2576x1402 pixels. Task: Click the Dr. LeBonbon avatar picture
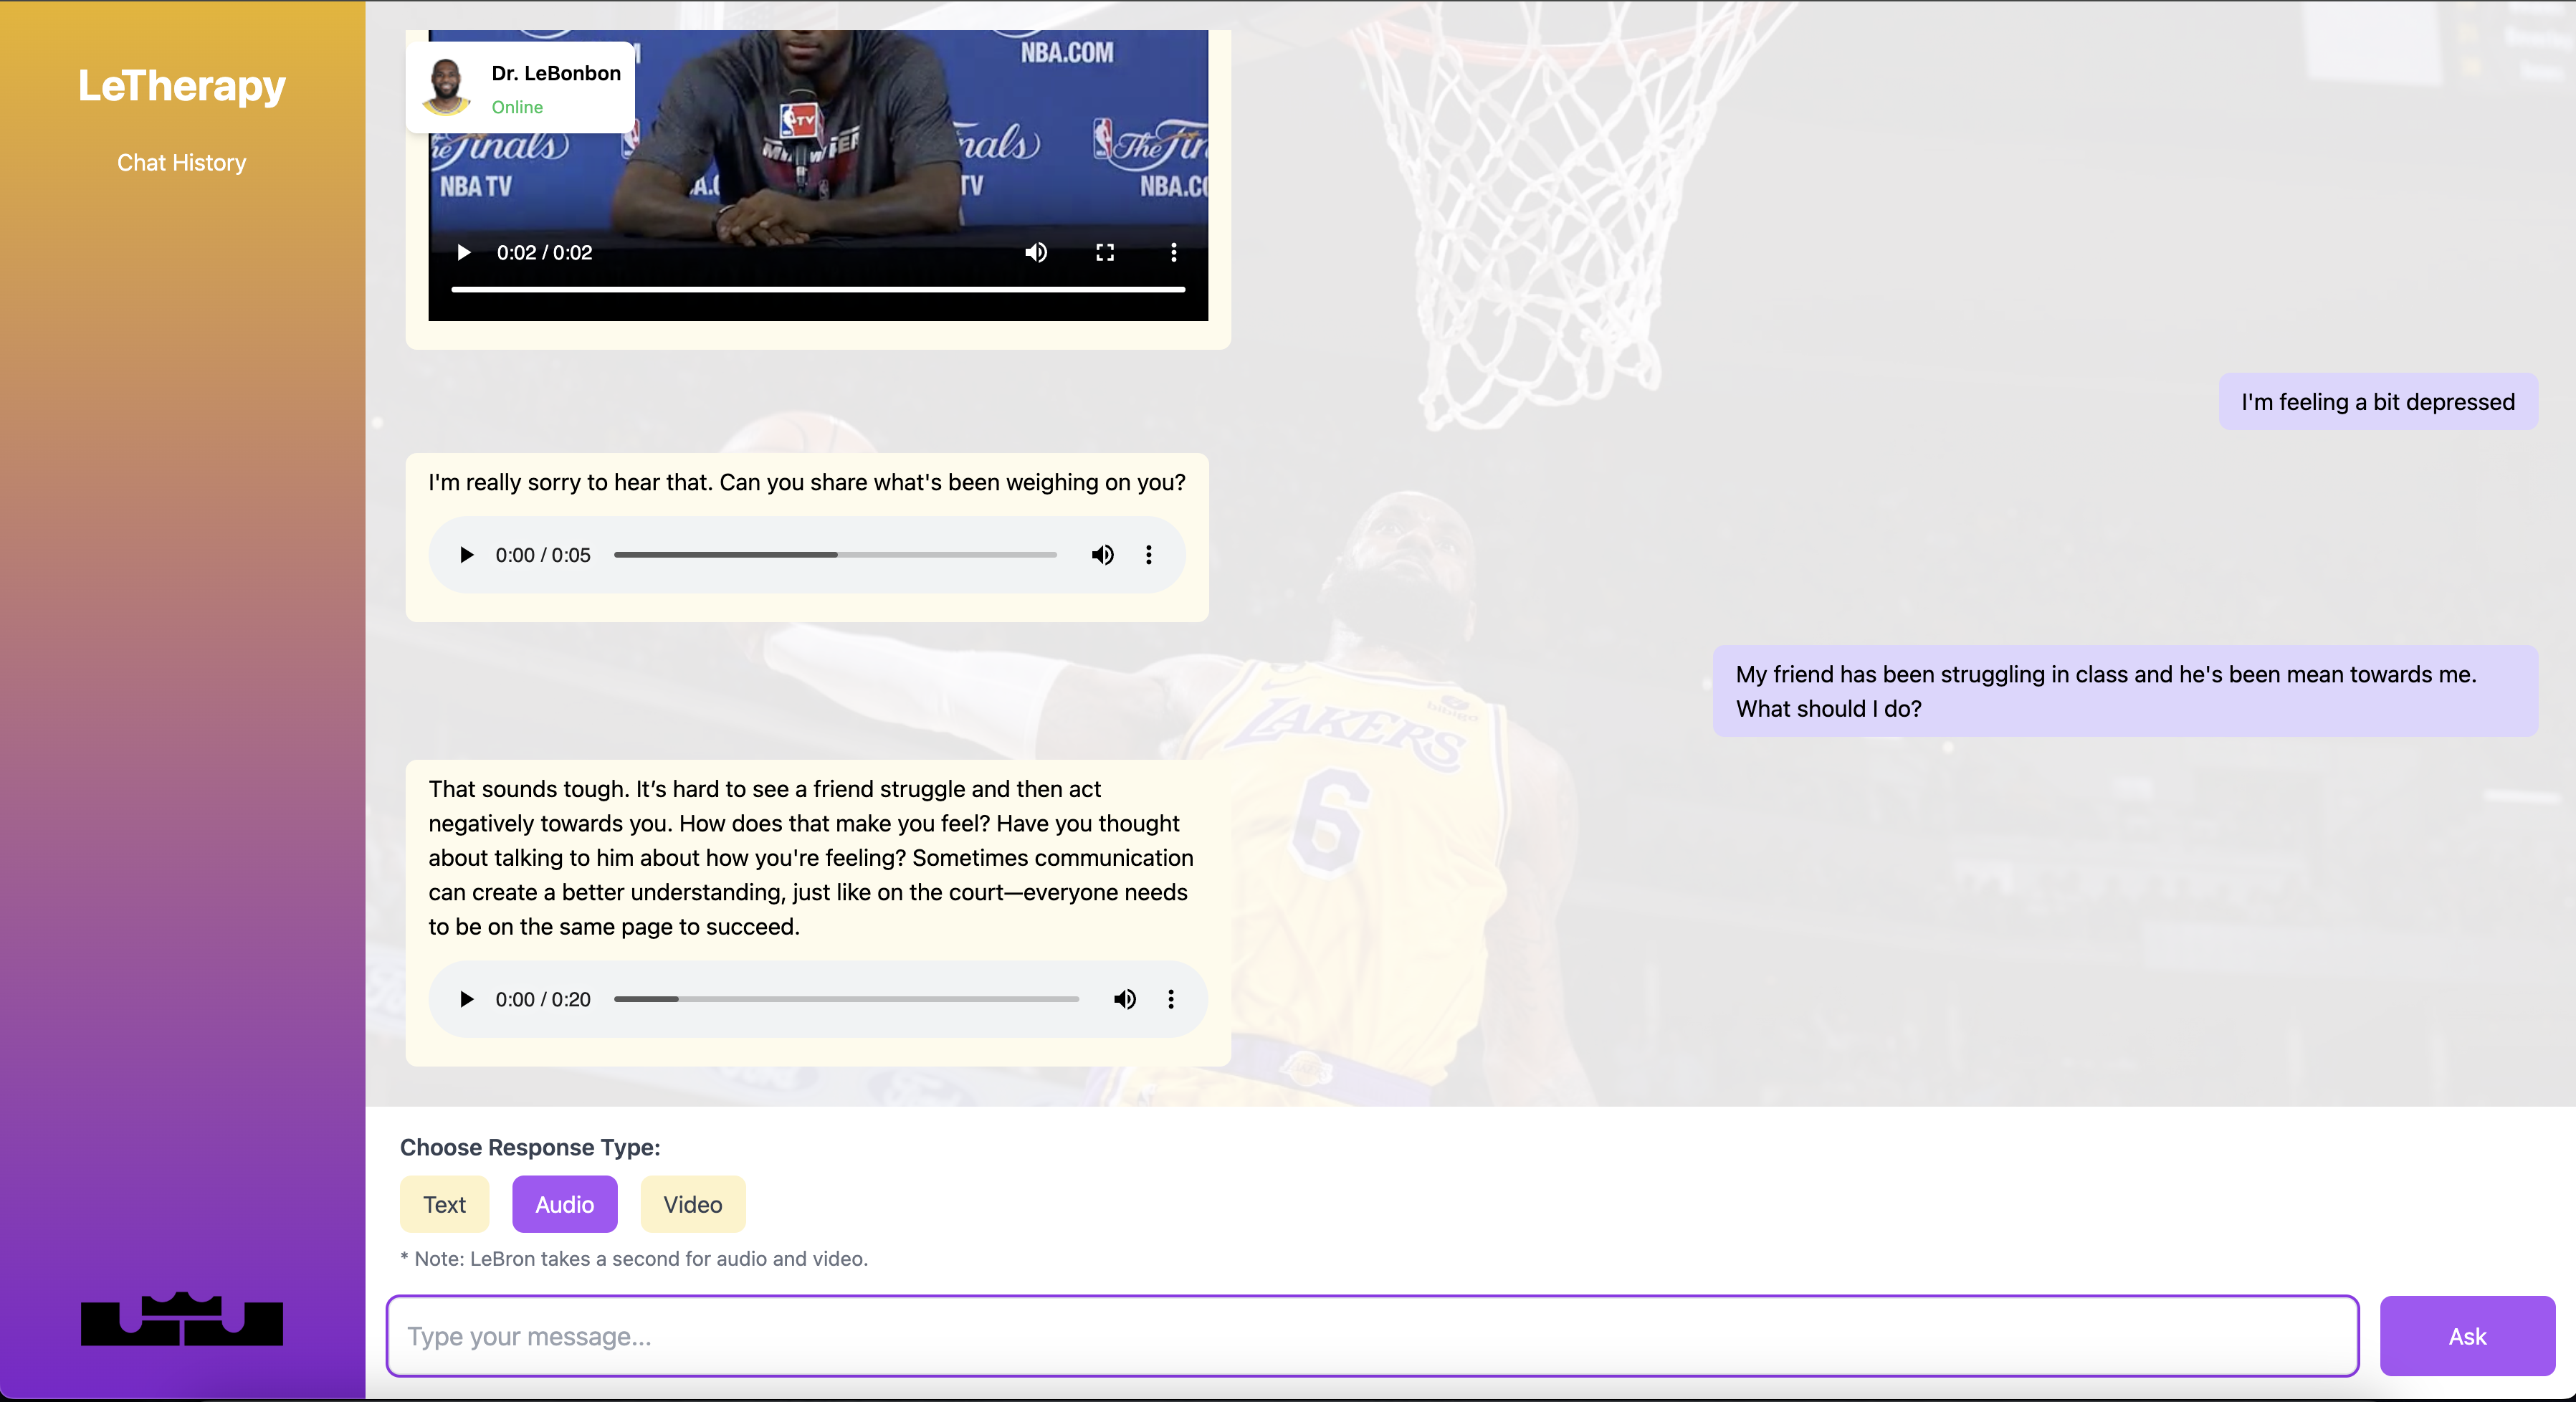(x=446, y=87)
